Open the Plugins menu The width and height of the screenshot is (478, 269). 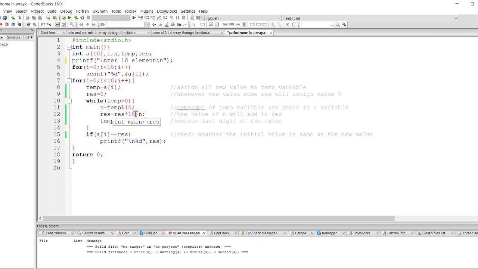[x=147, y=11]
